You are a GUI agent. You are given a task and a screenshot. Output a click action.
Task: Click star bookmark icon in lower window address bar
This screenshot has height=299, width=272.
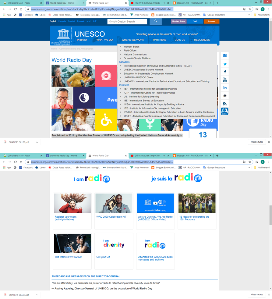pos(250,162)
